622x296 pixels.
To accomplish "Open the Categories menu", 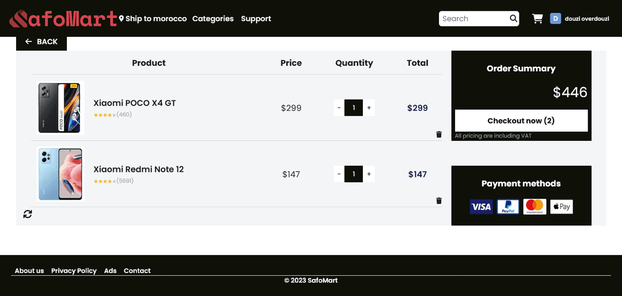I will (x=213, y=19).
